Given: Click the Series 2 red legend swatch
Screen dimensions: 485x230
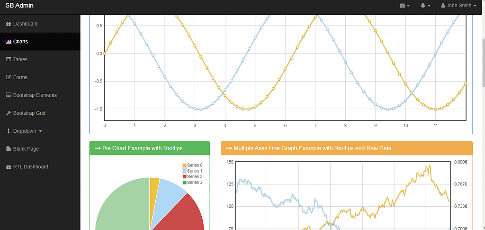Looking at the screenshot, I should (x=185, y=177).
